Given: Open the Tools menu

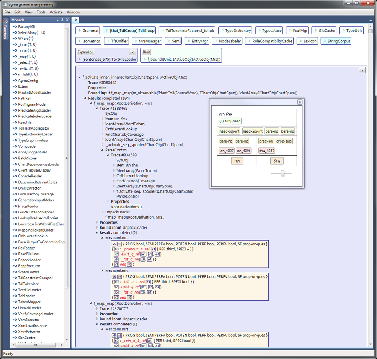Looking at the screenshot, I should pyautogui.click(x=41, y=12).
